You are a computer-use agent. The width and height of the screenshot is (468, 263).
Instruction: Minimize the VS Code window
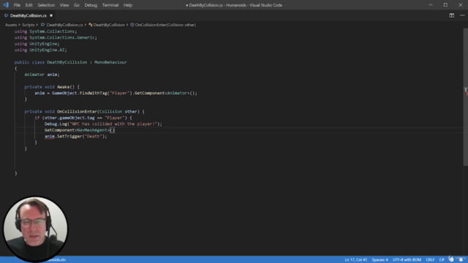point(431,5)
